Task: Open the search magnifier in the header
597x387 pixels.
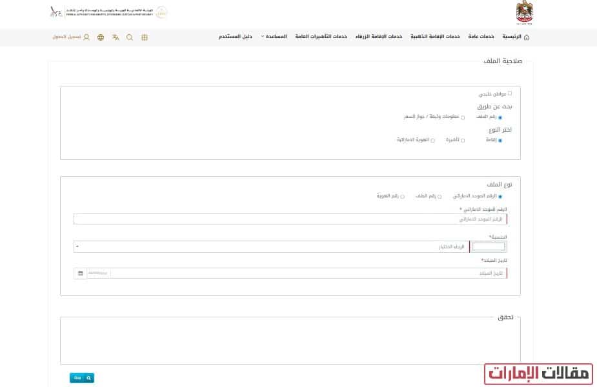Action: click(x=130, y=37)
